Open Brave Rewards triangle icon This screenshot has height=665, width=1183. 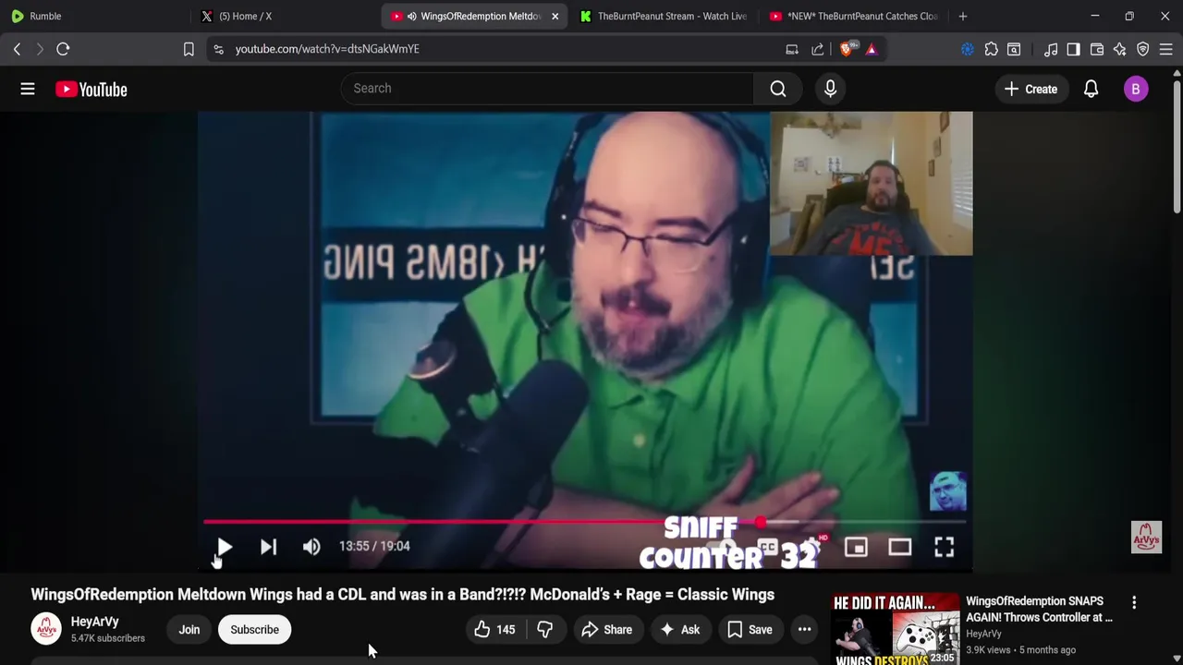(872, 49)
